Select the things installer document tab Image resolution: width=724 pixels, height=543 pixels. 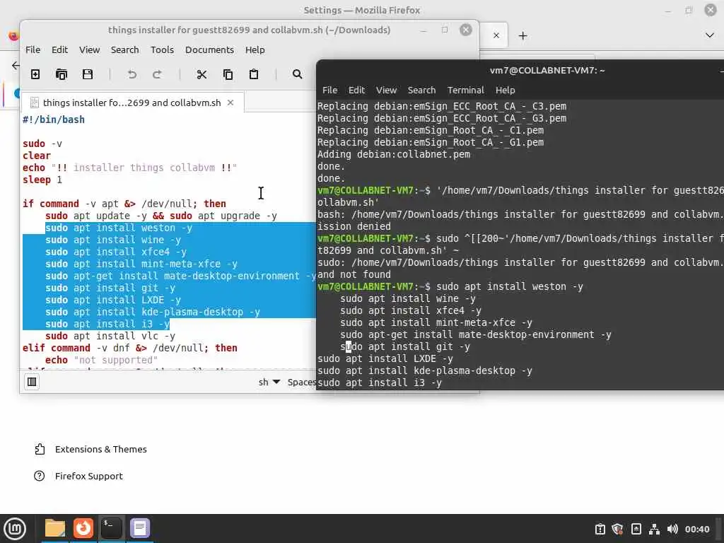point(132,103)
